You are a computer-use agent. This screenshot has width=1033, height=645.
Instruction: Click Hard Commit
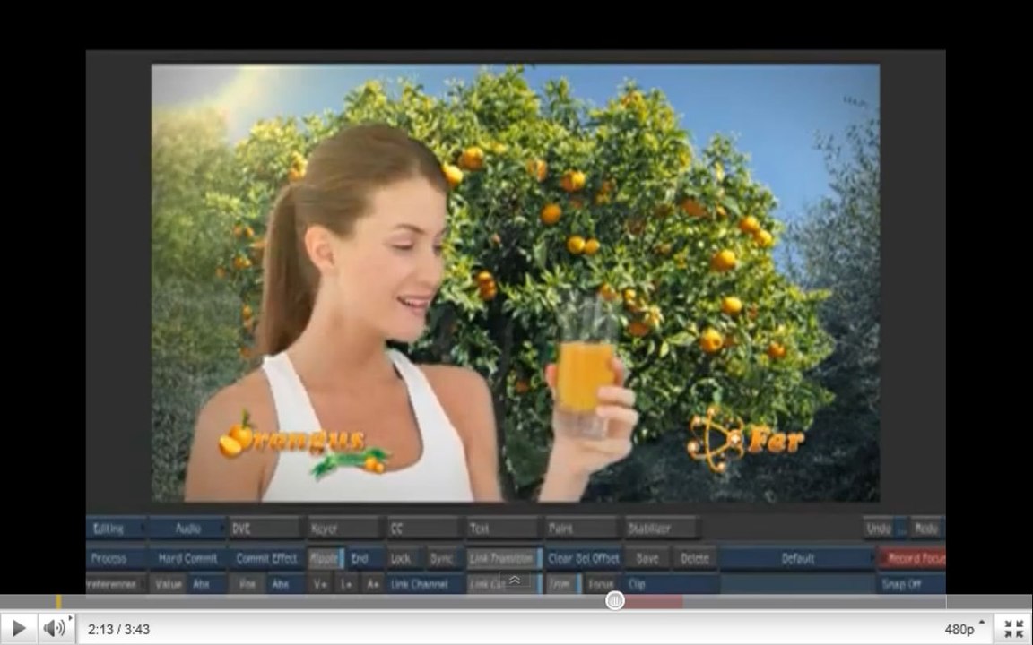(187, 558)
